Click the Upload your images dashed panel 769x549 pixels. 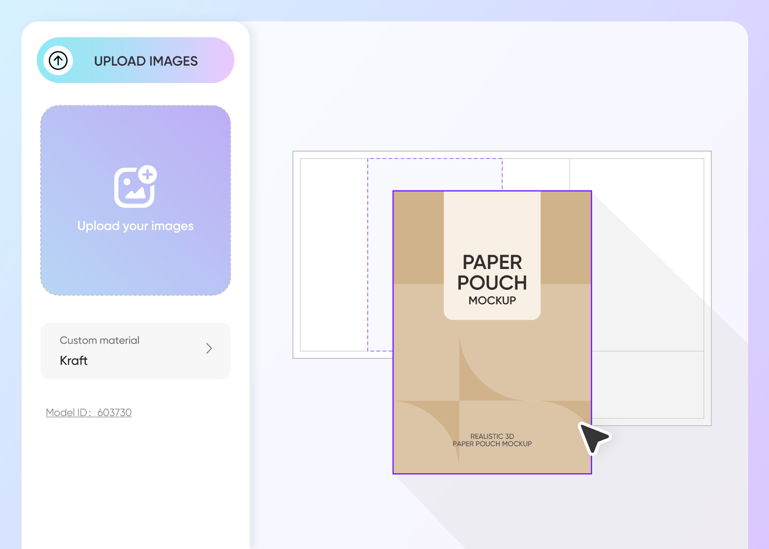click(x=135, y=199)
